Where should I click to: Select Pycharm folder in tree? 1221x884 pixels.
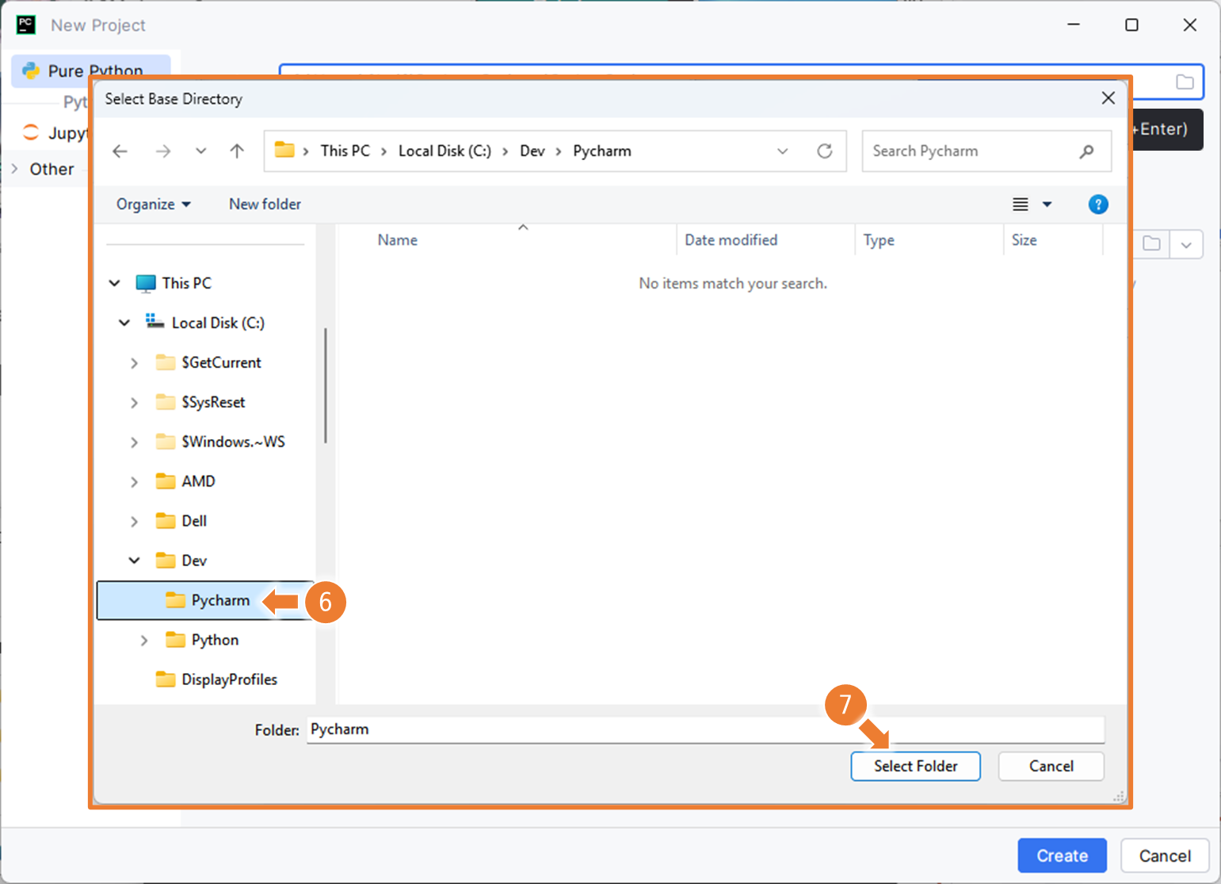[x=206, y=600]
